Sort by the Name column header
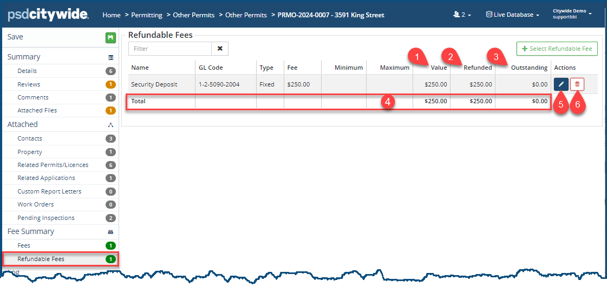This screenshot has width=607, height=287. [x=140, y=68]
